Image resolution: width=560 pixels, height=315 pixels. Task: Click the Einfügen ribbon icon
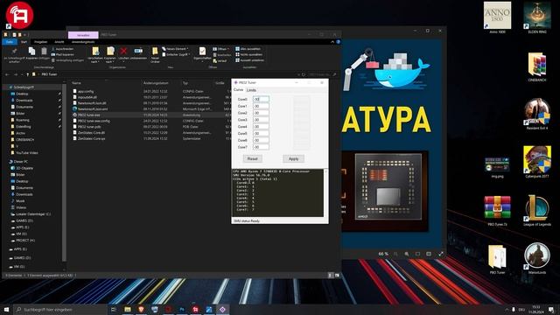click(x=44, y=53)
